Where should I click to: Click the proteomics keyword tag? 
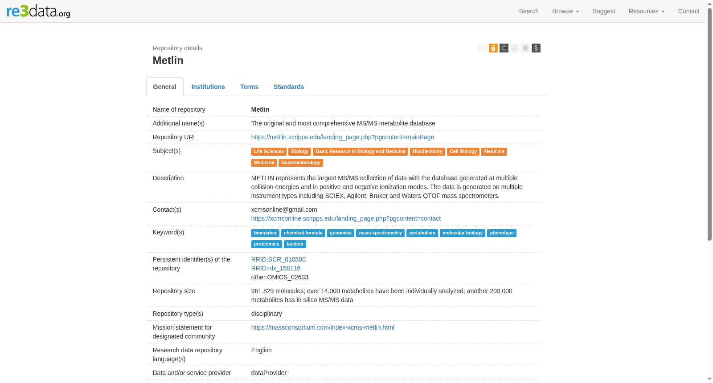[266, 244]
